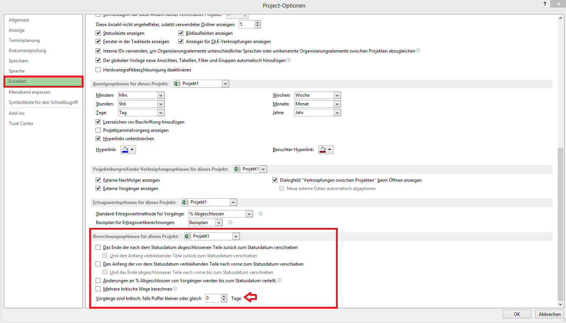The image size is (566, 323).
Task: Open the Sprache category
Action: 43,71
